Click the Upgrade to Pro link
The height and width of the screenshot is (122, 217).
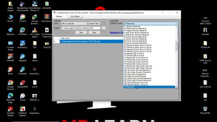point(116,33)
